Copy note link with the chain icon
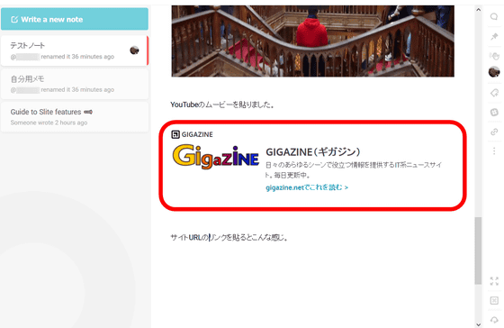This screenshot has height=328, width=504. point(494,132)
